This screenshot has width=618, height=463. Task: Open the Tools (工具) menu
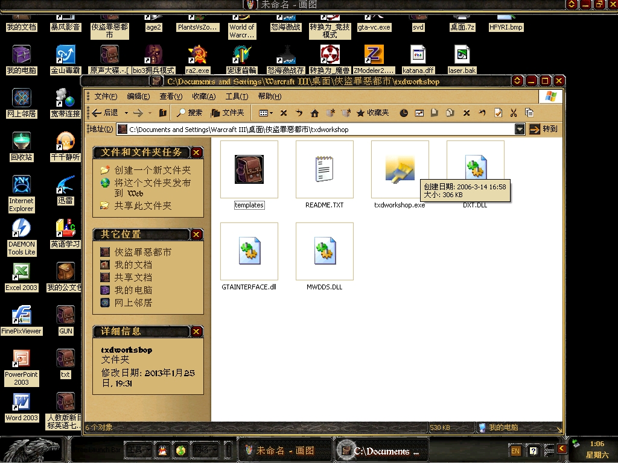(x=237, y=96)
